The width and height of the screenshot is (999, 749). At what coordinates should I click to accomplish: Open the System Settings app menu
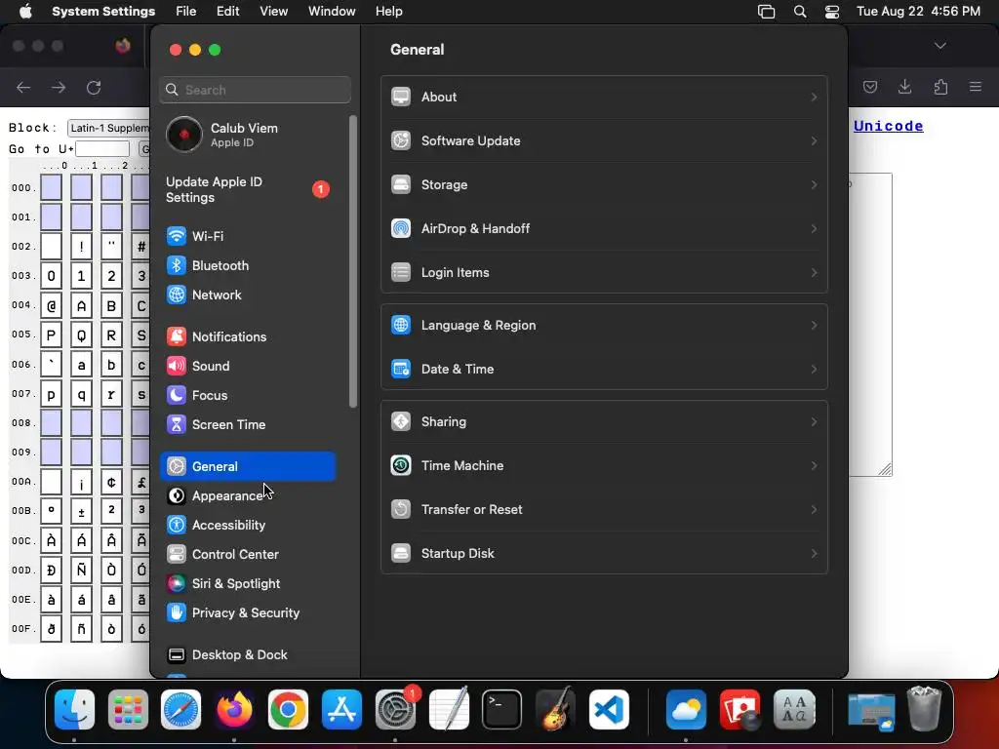coord(103,12)
